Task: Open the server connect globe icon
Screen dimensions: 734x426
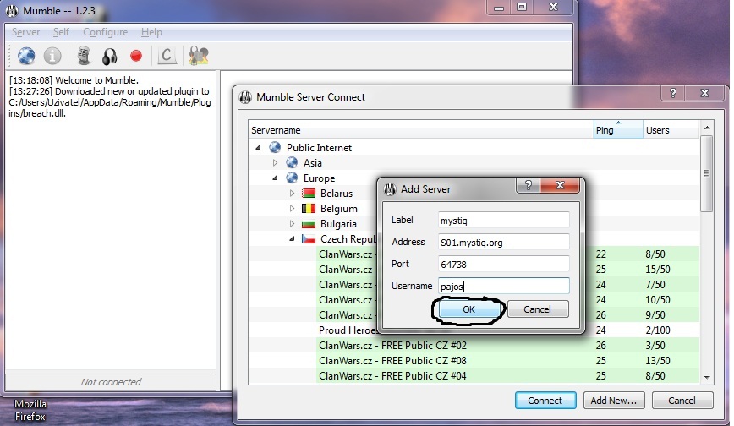Action: (x=26, y=56)
